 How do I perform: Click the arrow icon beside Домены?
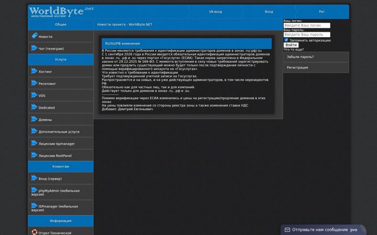point(35,119)
